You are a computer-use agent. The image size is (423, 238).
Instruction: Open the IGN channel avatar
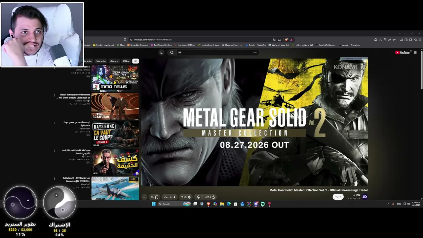click(365, 197)
